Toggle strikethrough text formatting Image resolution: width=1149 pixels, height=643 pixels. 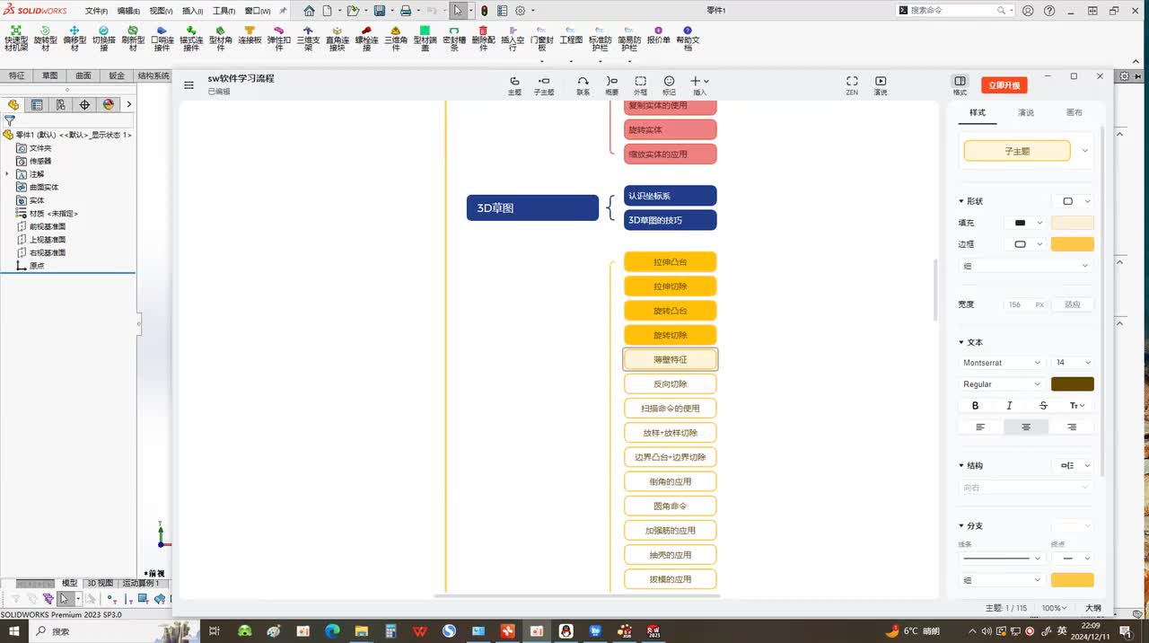click(x=1043, y=406)
